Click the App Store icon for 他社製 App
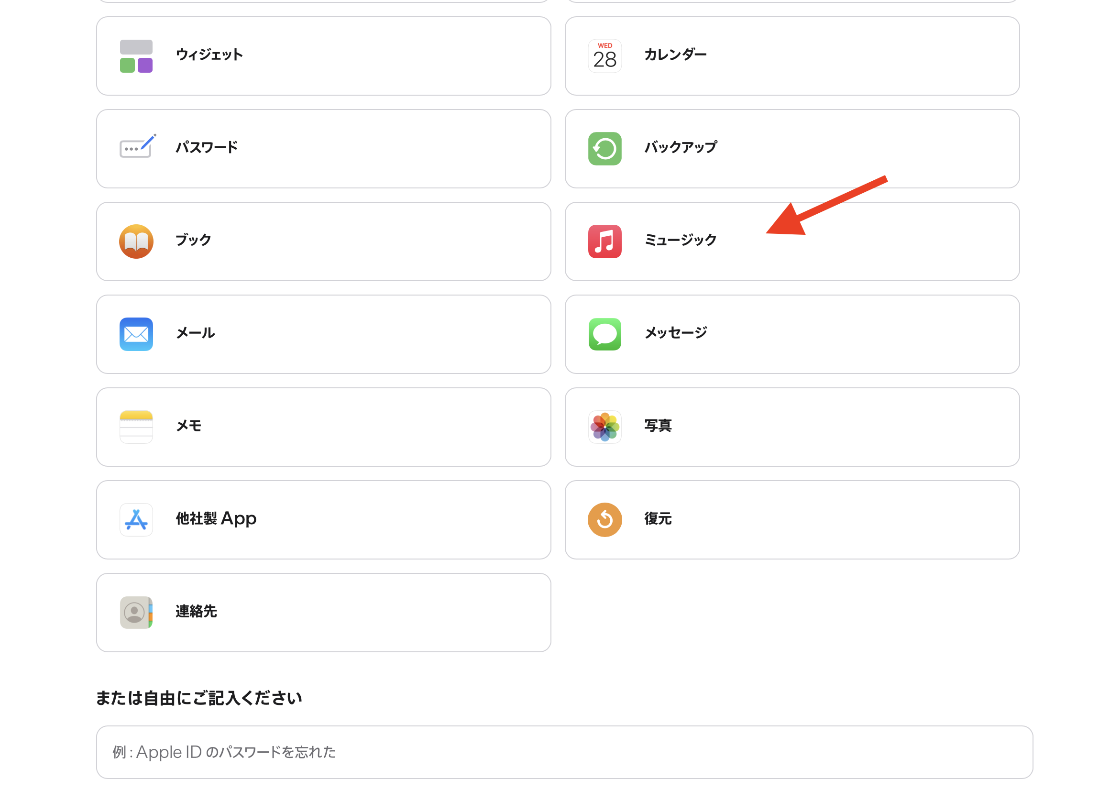The height and width of the screenshot is (812, 1099). [x=136, y=519]
